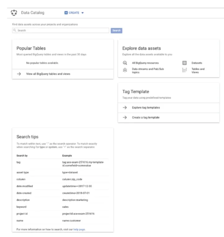The height and width of the screenshot is (237, 224).
Task: Click example 'updatetime<=2017-12-30'
Action: click(77, 186)
